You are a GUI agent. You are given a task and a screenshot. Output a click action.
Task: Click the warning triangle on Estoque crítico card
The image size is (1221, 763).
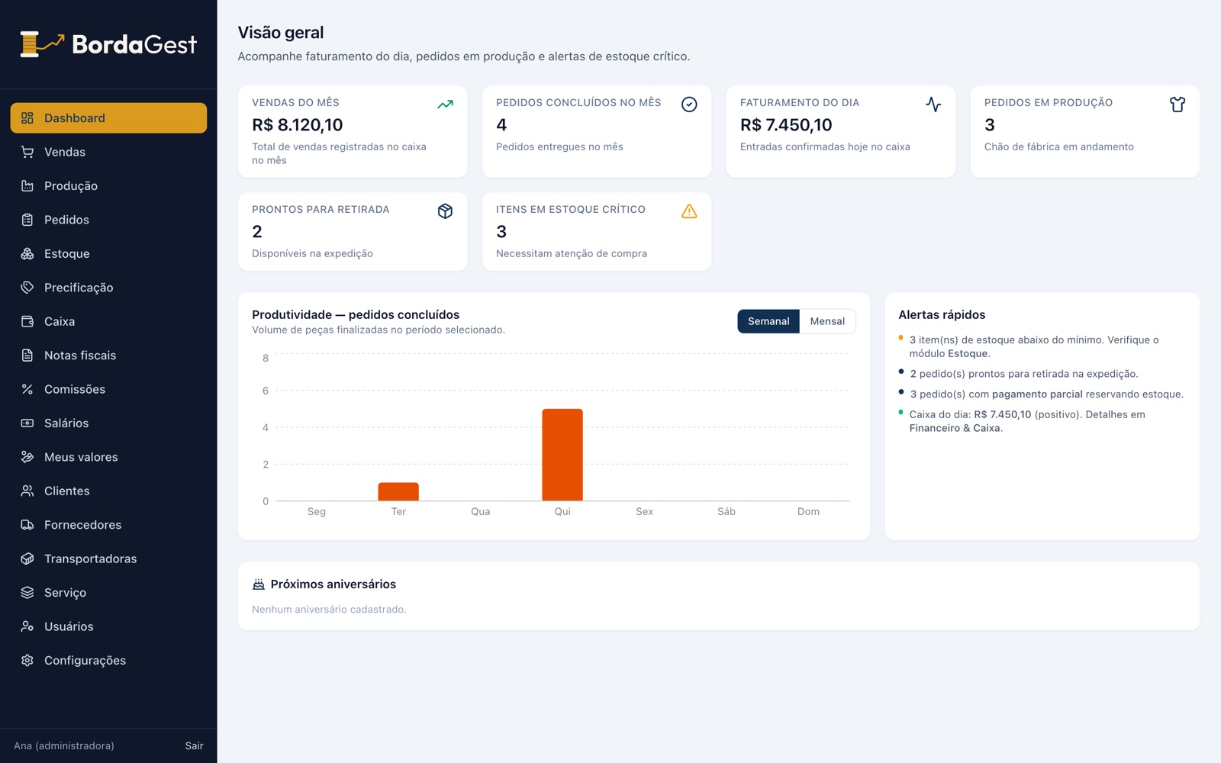coord(689,211)
